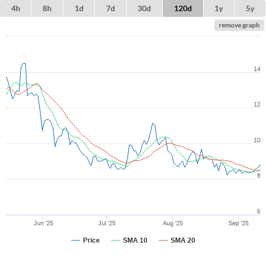Select the 4h time range tab
Screen dimensions: 266x255
(x=16, y=8)
